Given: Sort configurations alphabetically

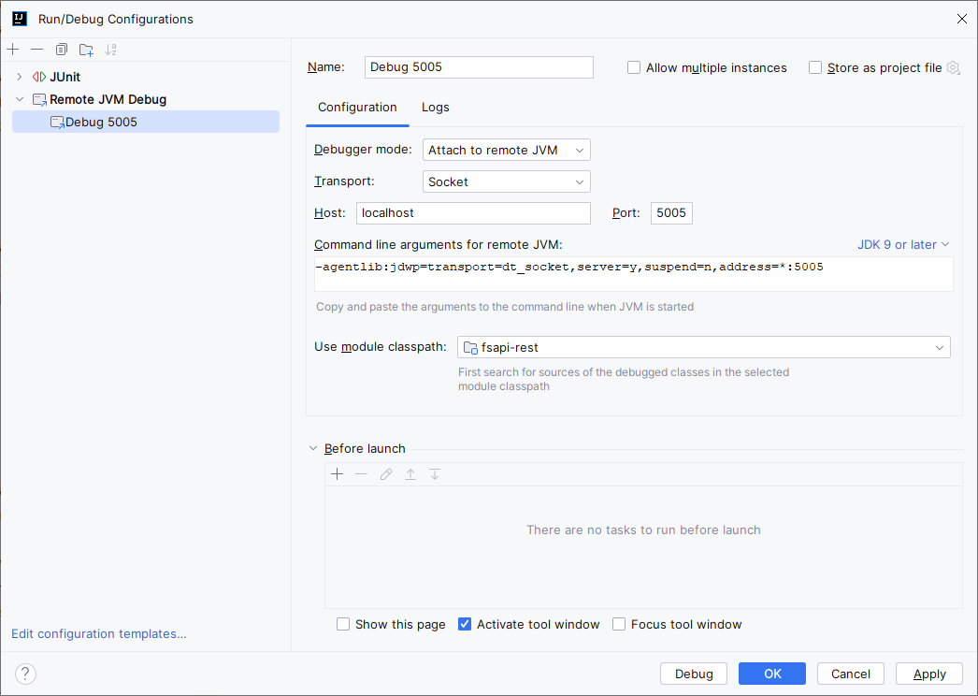Looking at the screenshot, I should (110, 49).
